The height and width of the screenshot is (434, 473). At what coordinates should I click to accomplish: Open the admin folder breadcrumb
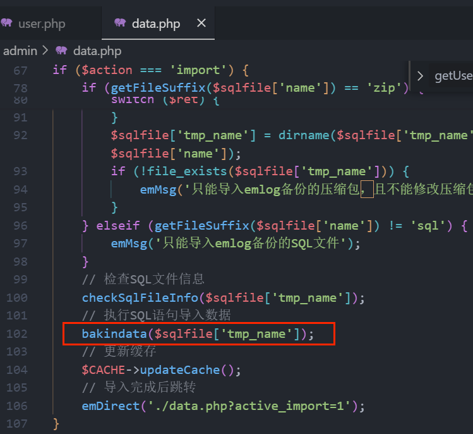(20, 51)
